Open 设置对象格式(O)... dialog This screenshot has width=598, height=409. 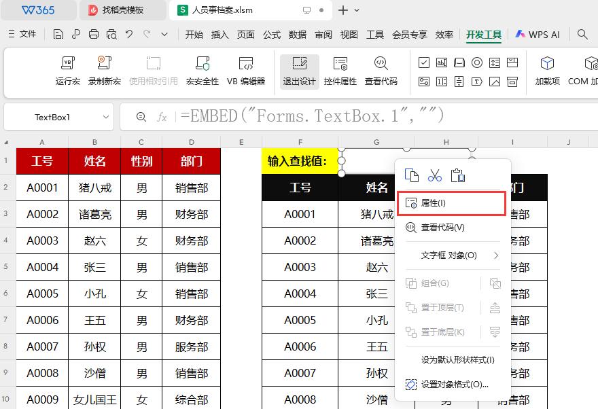pyautogui.click(x=453, y=385)
